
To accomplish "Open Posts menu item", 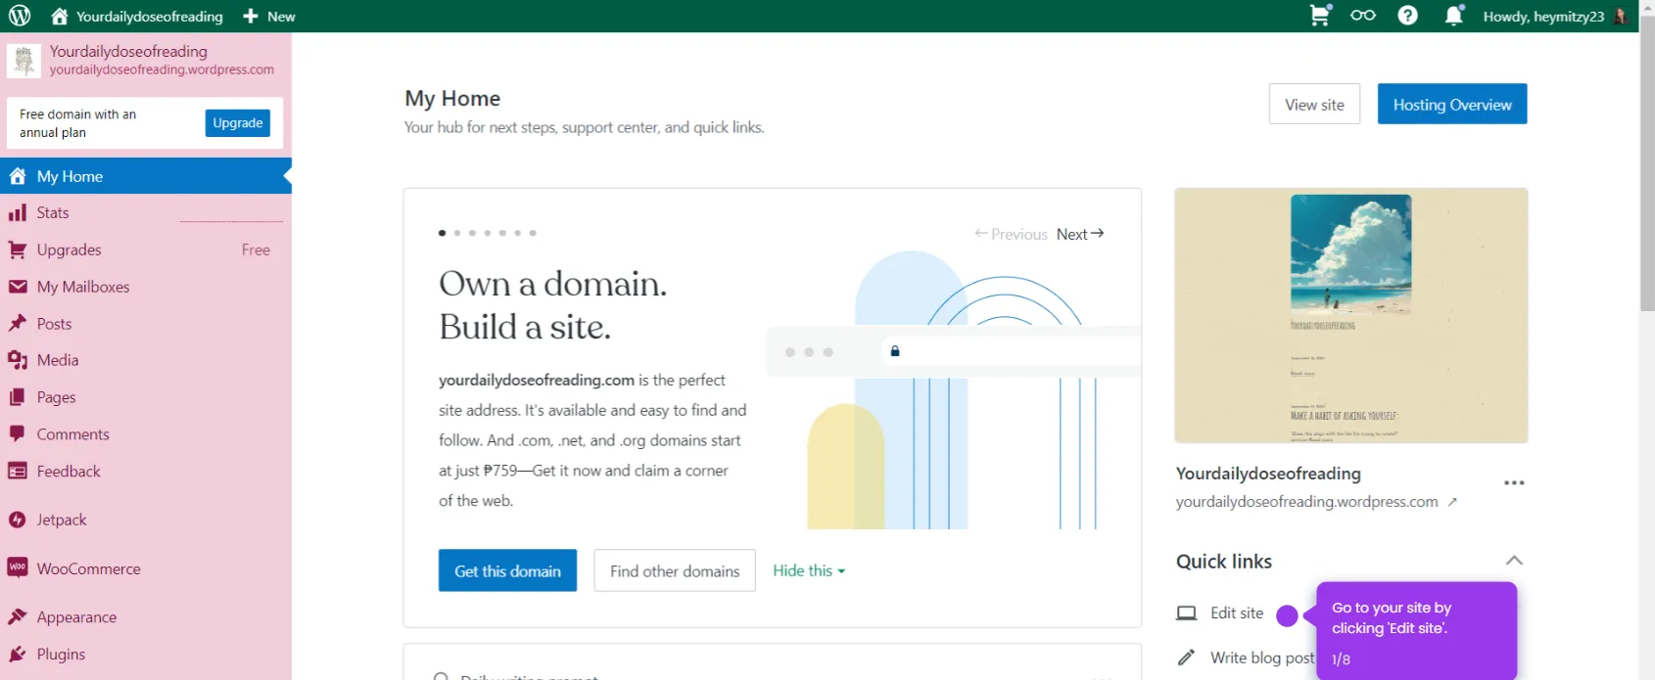I will click(x=146, y=323).
